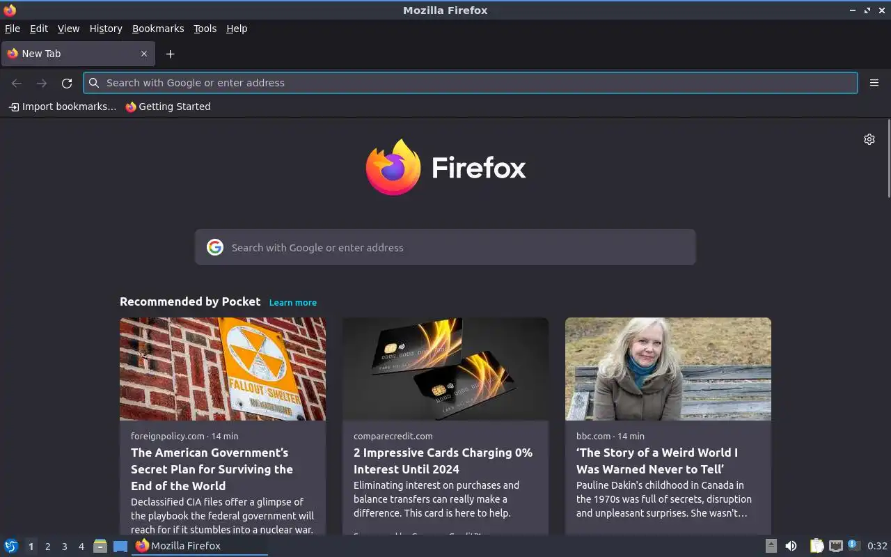Click the eject tray icon

click(x=771, y=546)
